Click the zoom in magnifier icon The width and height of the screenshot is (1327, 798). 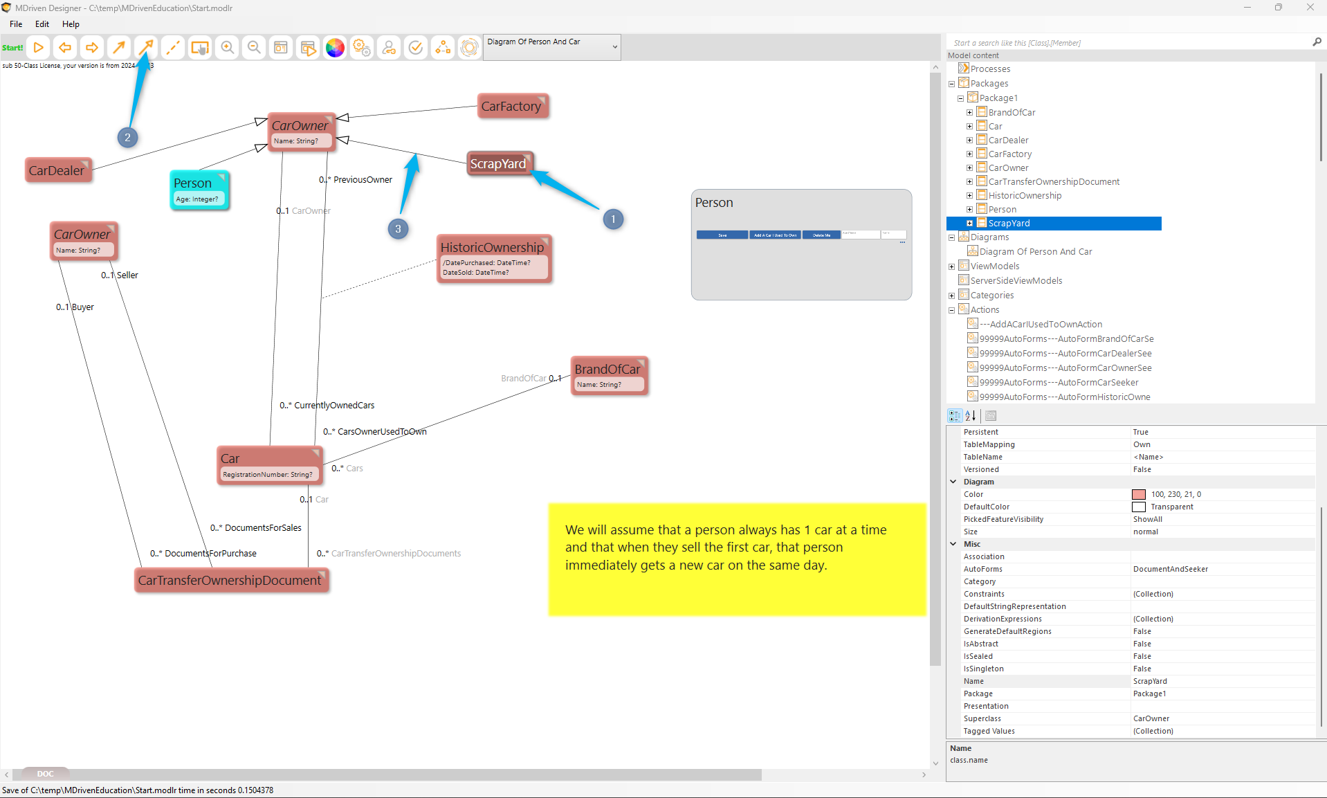[227, 48]
